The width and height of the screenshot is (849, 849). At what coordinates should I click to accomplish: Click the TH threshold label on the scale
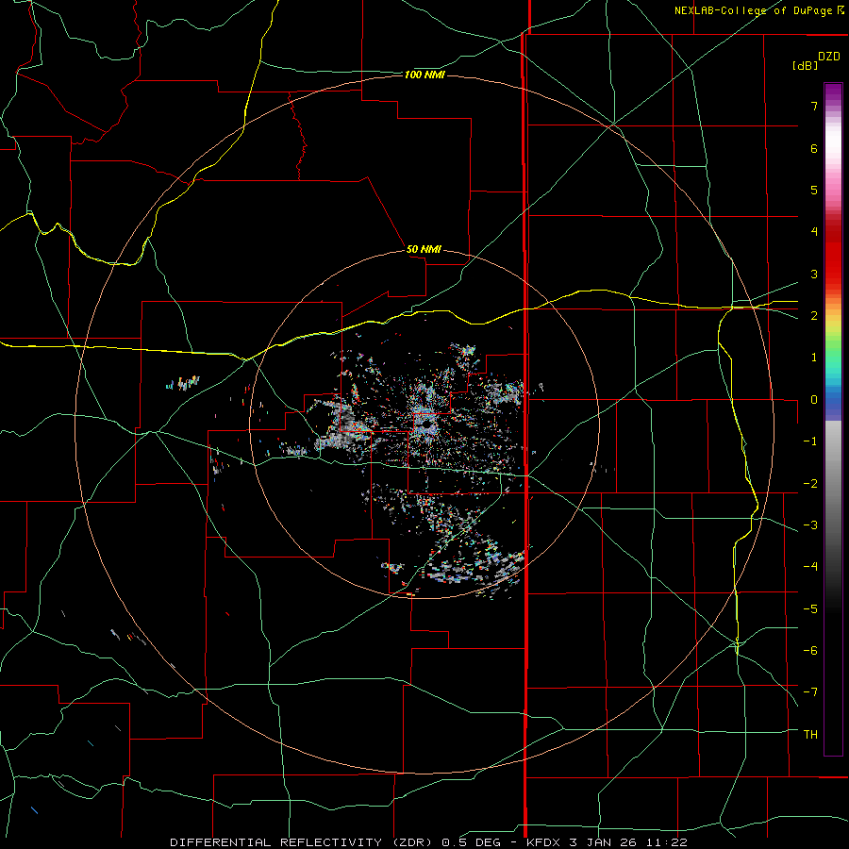(x=810, y=735)
